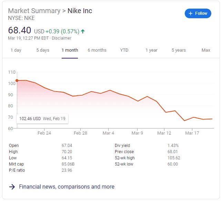This screenshot has width=223, height=202.
Task: Select the 1 day tab
Action: [x=16, y=50]
